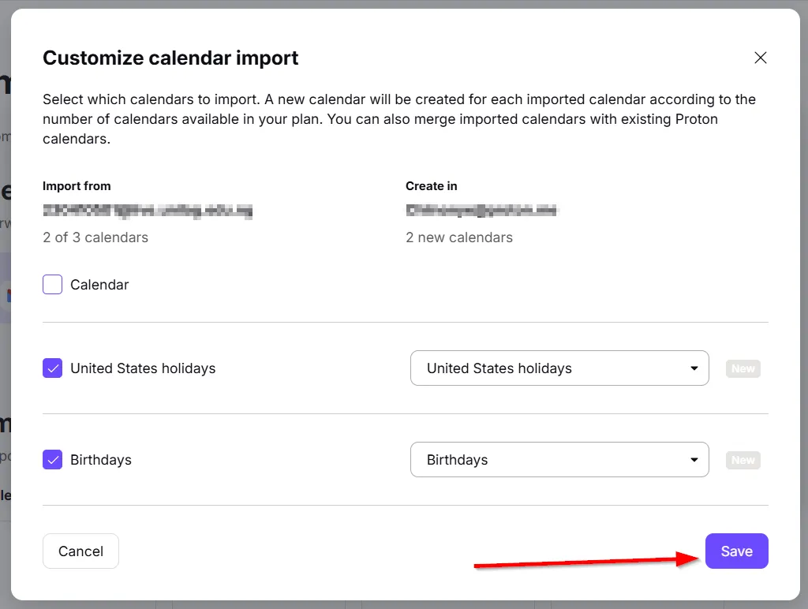This screenshot has height=609, width=808.
Task: Click the Calendar label text
Action: pyautogui.click(x=99, y=285)
